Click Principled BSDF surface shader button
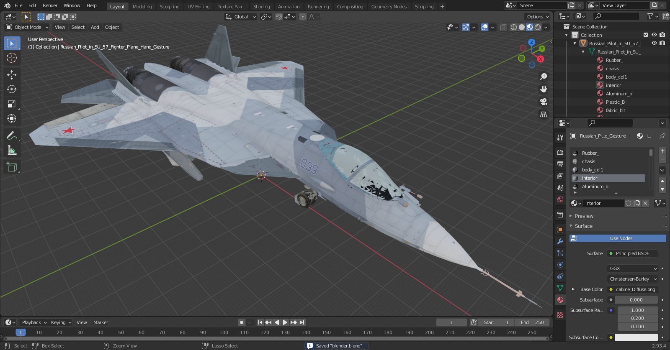This screenshot has width=670, height=350. (633, 253)
